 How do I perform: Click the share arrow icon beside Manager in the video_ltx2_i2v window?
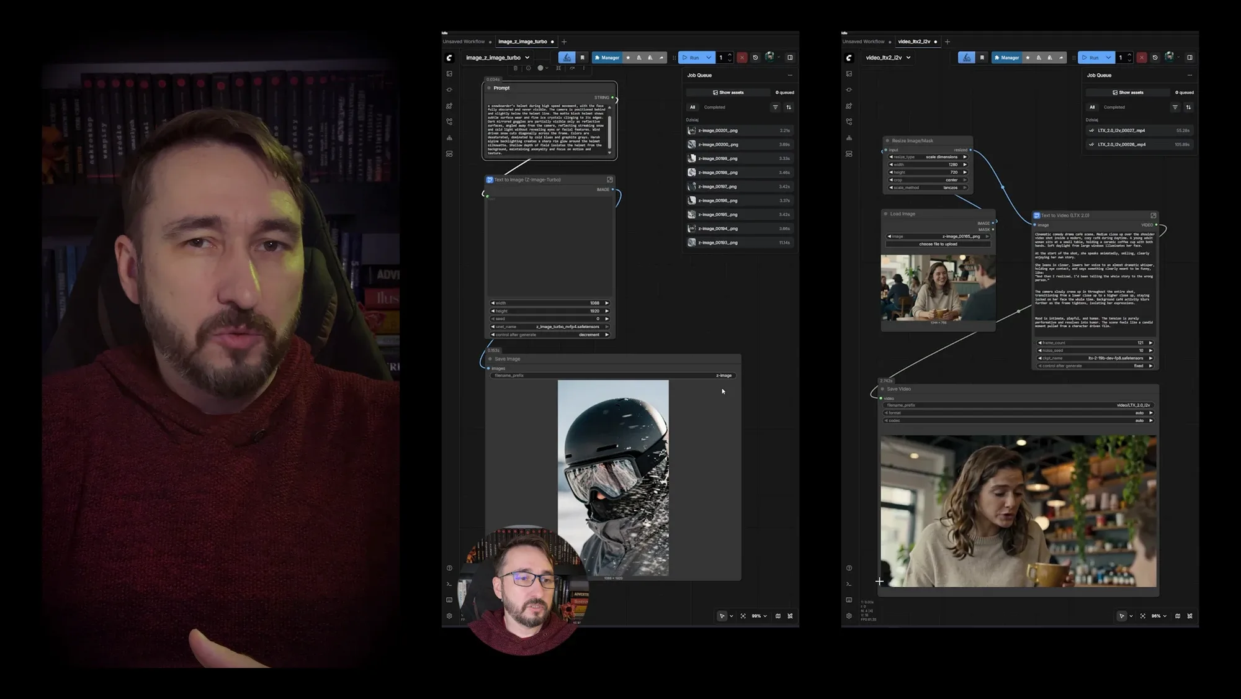point(1061,58)
